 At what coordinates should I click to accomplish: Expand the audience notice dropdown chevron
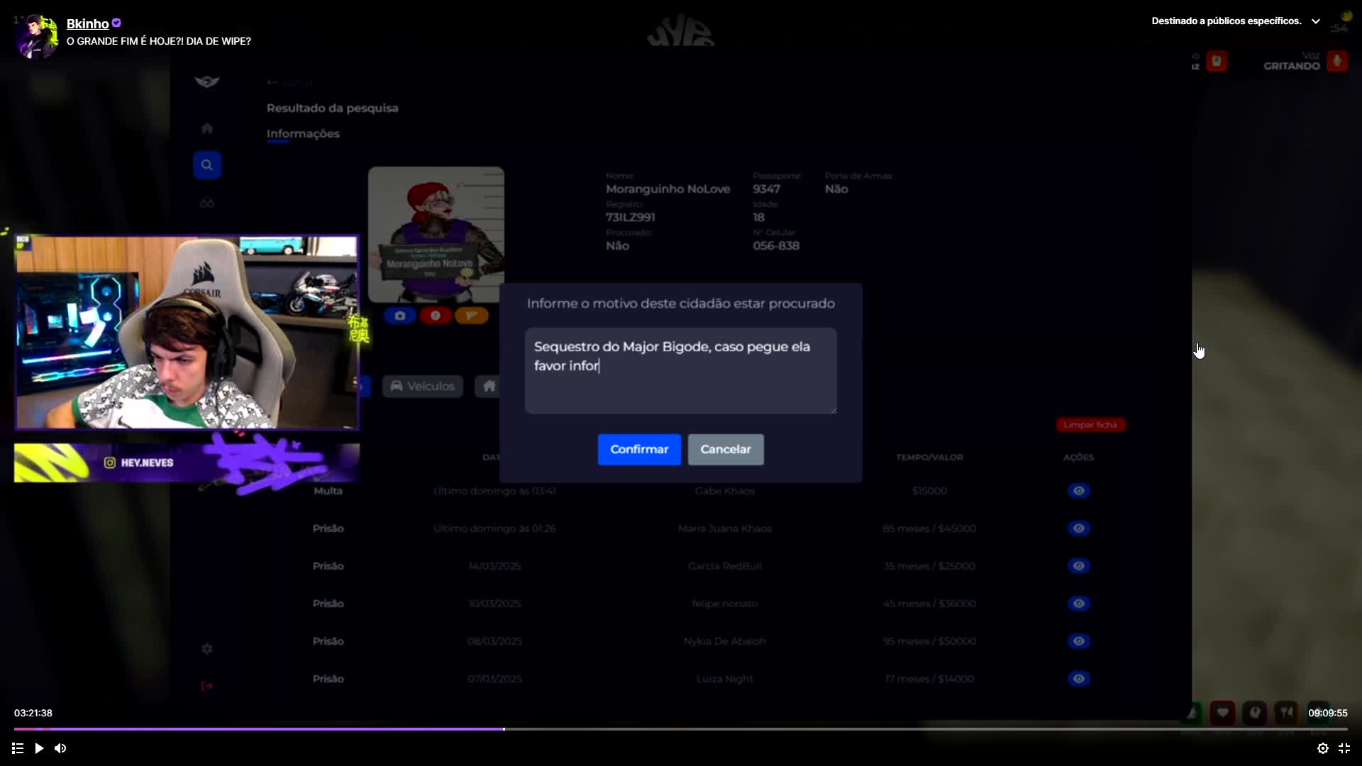[1316, 21]
